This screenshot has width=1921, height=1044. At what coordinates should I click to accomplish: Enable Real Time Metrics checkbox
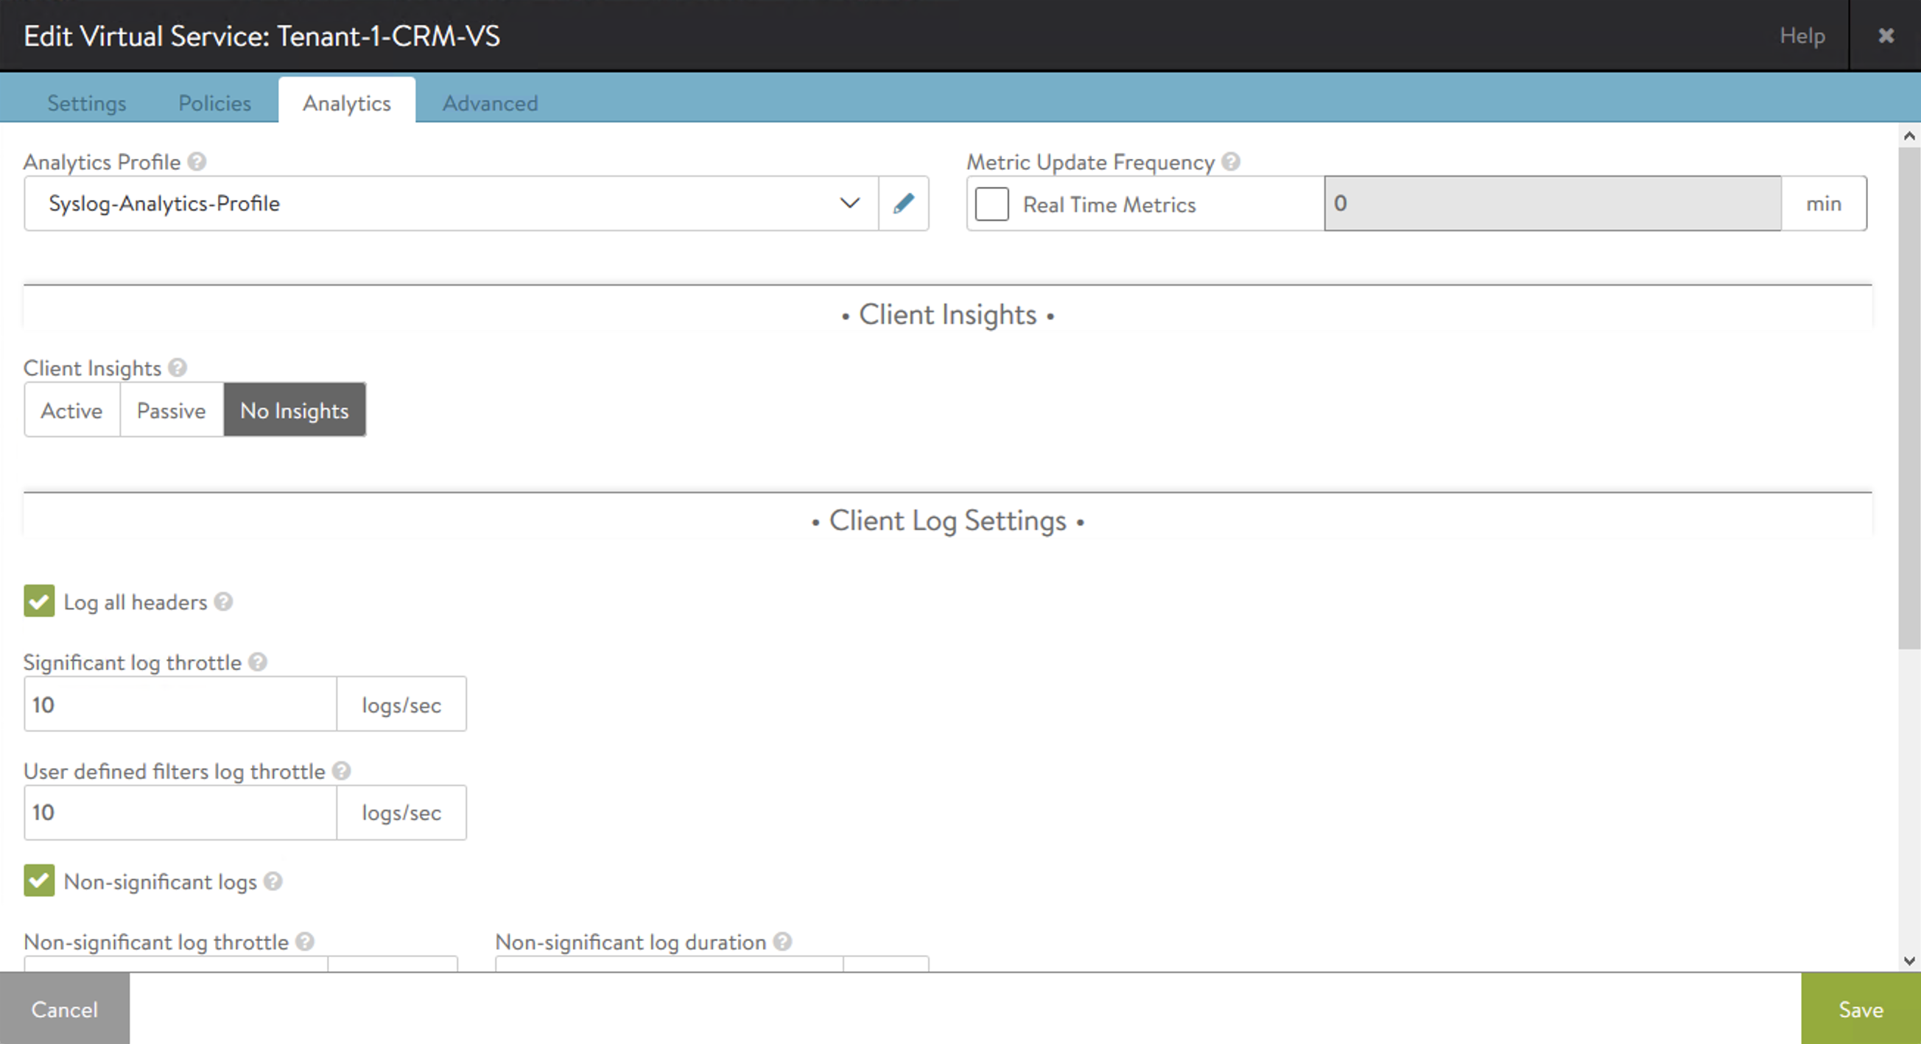(992, 204)
